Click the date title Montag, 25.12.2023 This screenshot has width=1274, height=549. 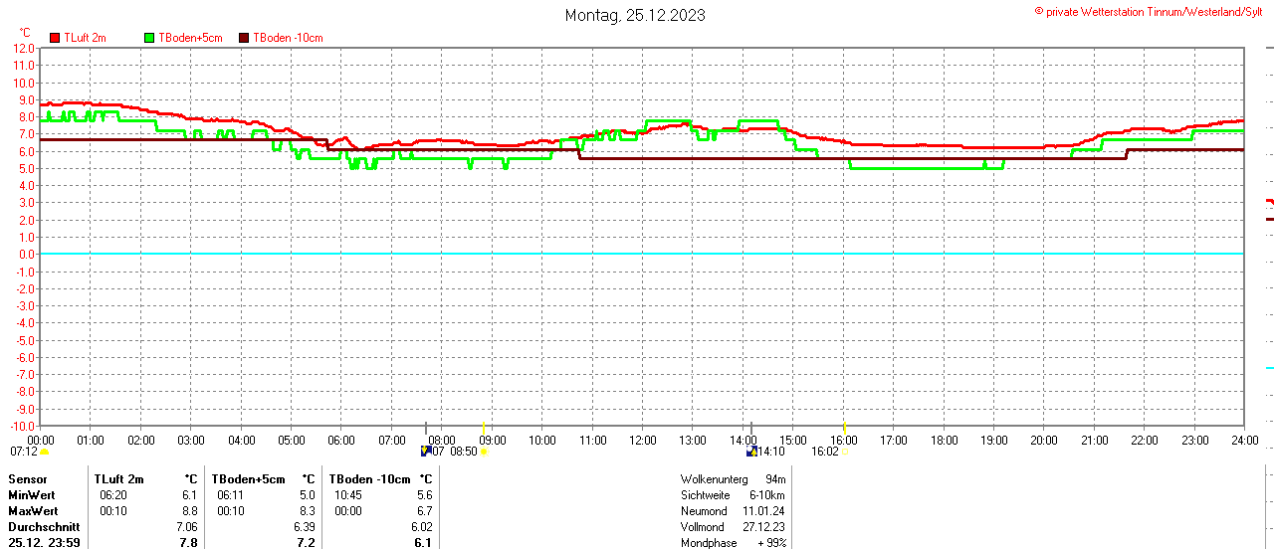[x=636, y=15]
